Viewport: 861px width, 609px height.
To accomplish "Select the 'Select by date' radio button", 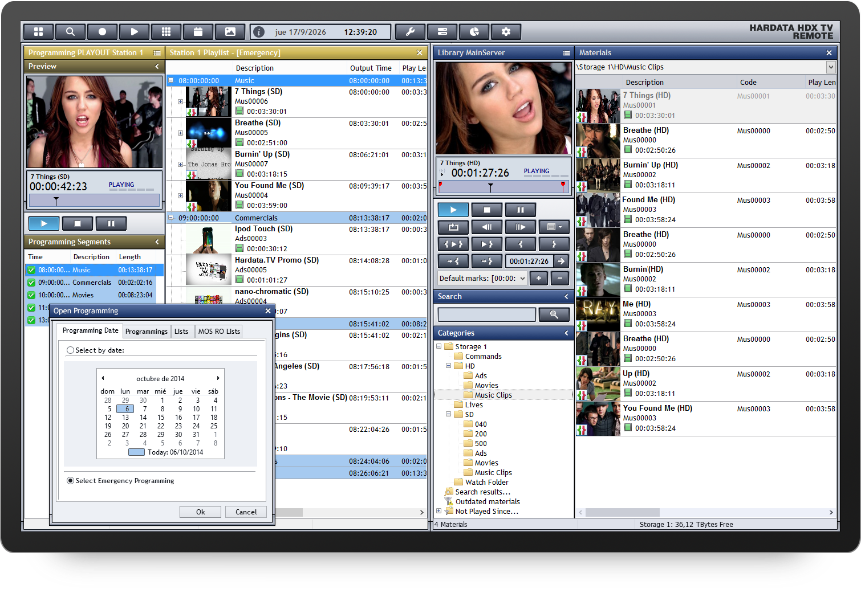I will pyautogui.click(x=70, y=350).
